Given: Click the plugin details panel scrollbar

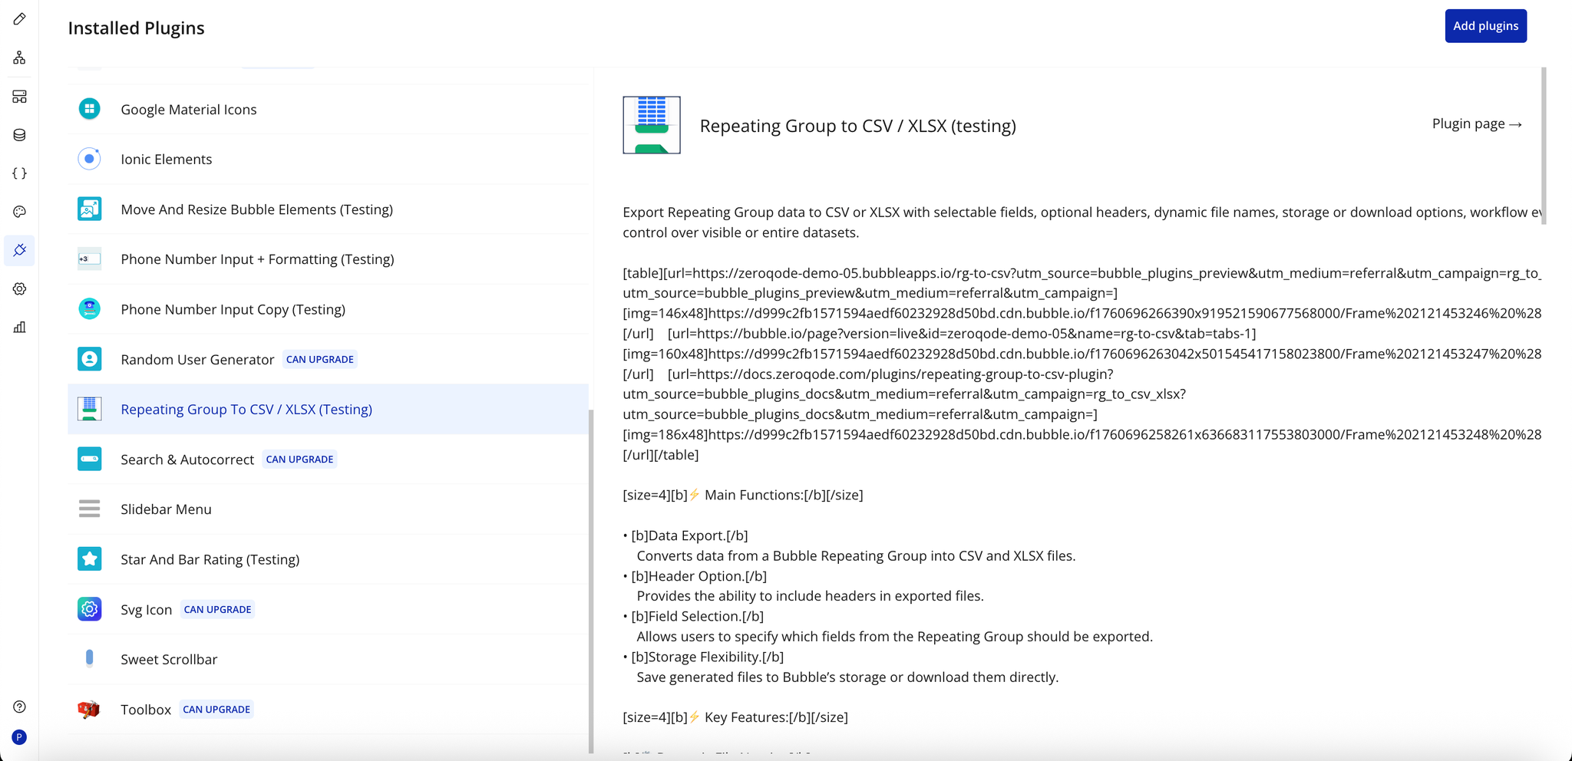Looking at the screenshot, I should (1544, 146).
